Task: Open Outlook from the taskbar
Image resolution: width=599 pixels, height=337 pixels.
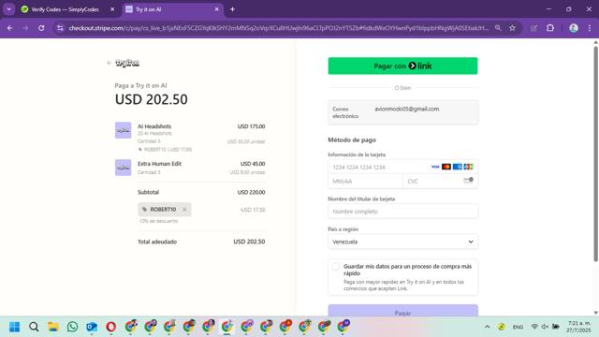Action: tap(92, 327)
